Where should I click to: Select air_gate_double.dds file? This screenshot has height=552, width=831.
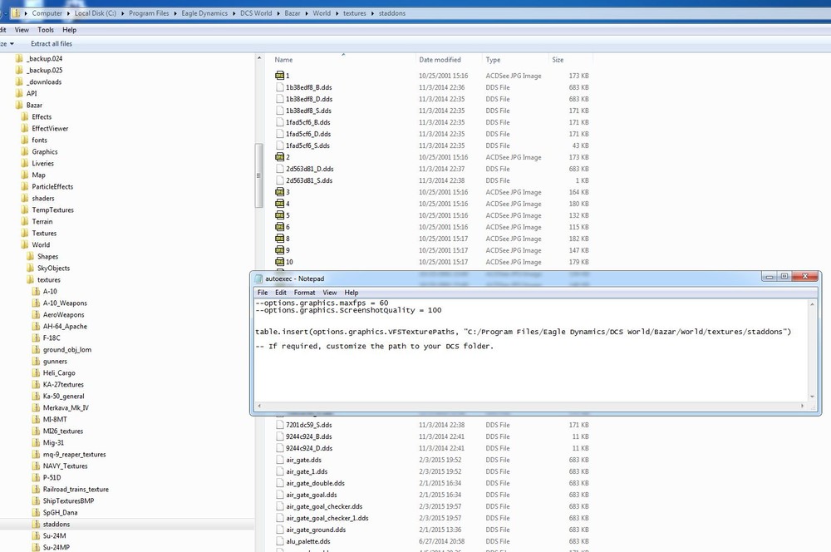click(315, 483)
